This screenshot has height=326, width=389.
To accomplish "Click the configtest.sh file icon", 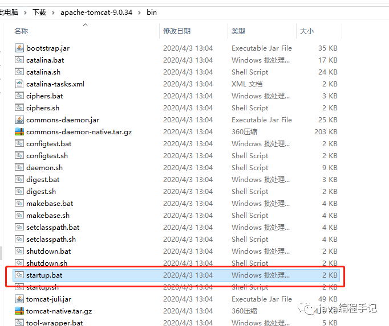I will pyautogui.click(x=19, y=155).
